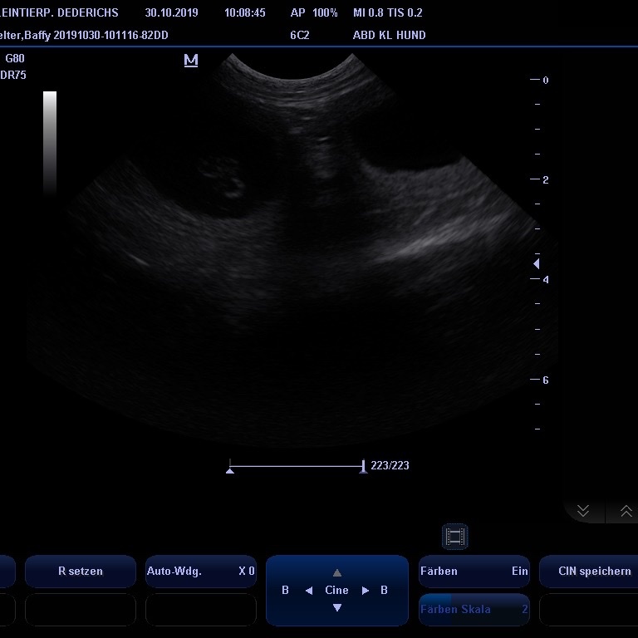This screenshot has height=638, width=638.
Task: Click the 6C2 probe label
Action: [299, 36]
